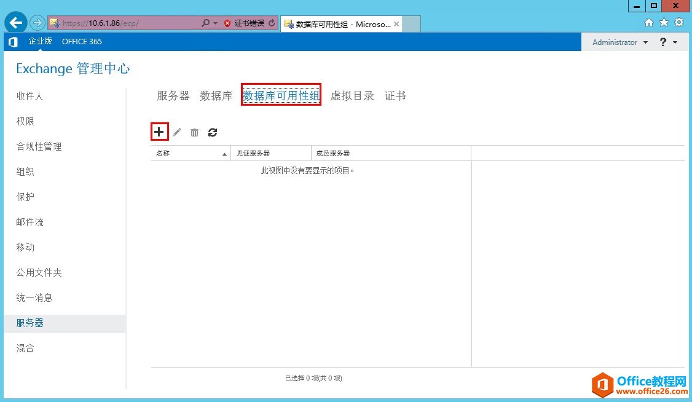
Task: Open browser tools gear icon
Action: tap(679, 23)
